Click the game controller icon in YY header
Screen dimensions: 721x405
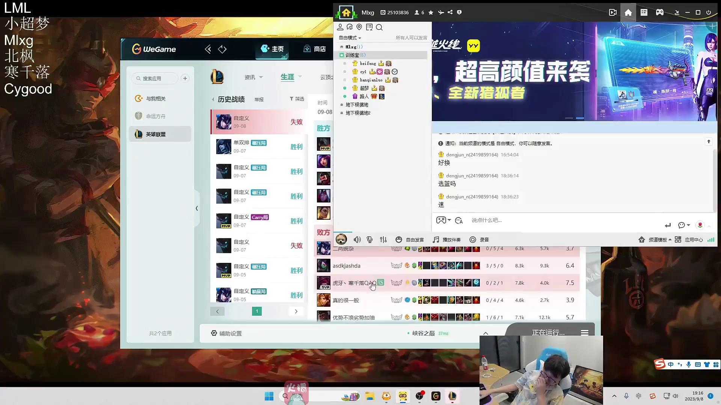point(659,12)
